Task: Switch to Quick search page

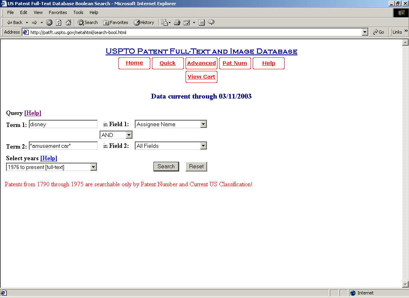Action: tap(168, 63)
